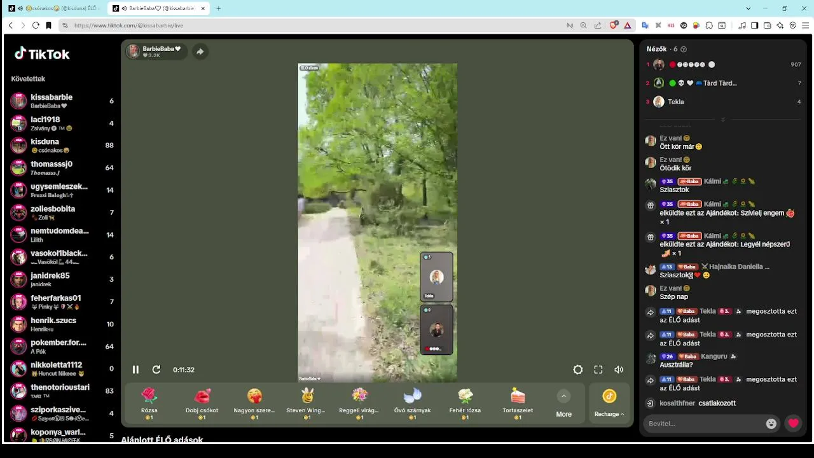Open ugysemleszek... live in followed list

coord(63,190)
